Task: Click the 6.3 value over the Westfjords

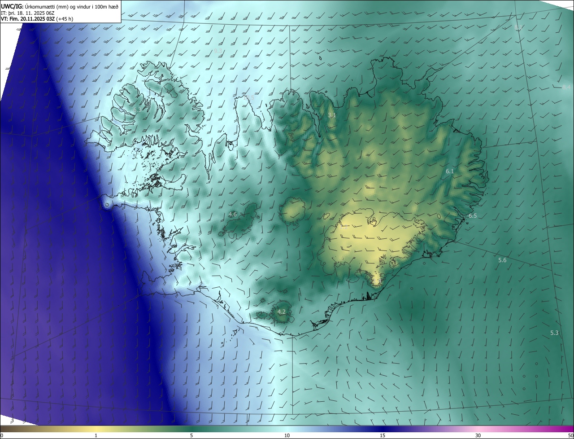Action: point(137,110)
